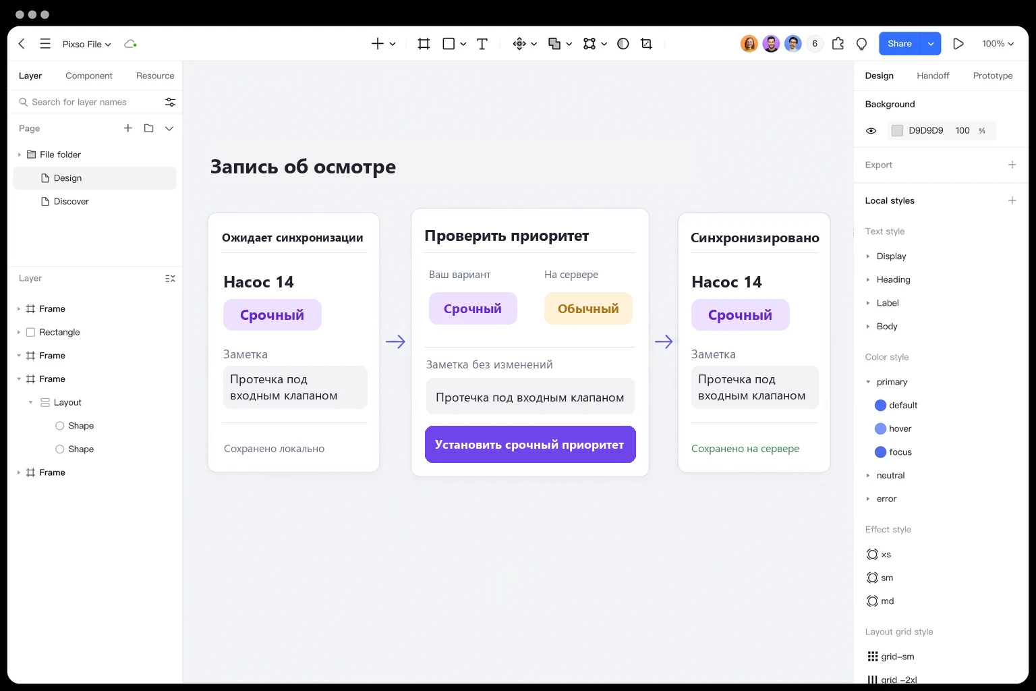The image size is (1036, 691).
Task: Click the vector nodes edit icon
Action: (589, 44)
